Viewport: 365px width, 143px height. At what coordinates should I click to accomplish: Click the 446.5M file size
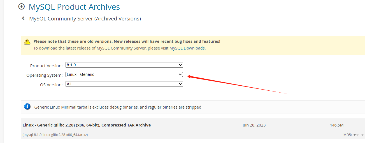(x=336, y=125)
